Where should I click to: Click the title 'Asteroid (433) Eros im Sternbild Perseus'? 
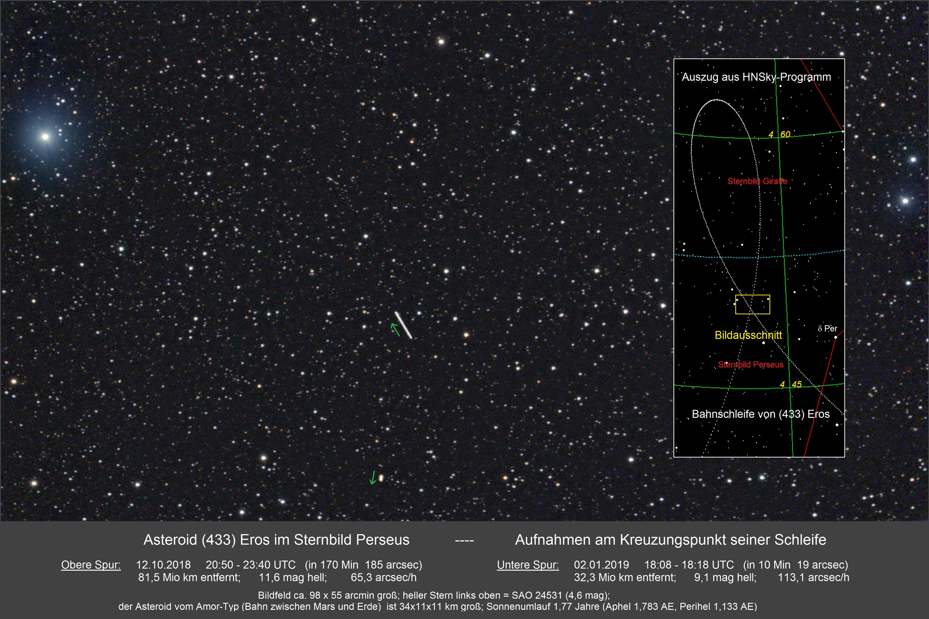tap(277, 540)
